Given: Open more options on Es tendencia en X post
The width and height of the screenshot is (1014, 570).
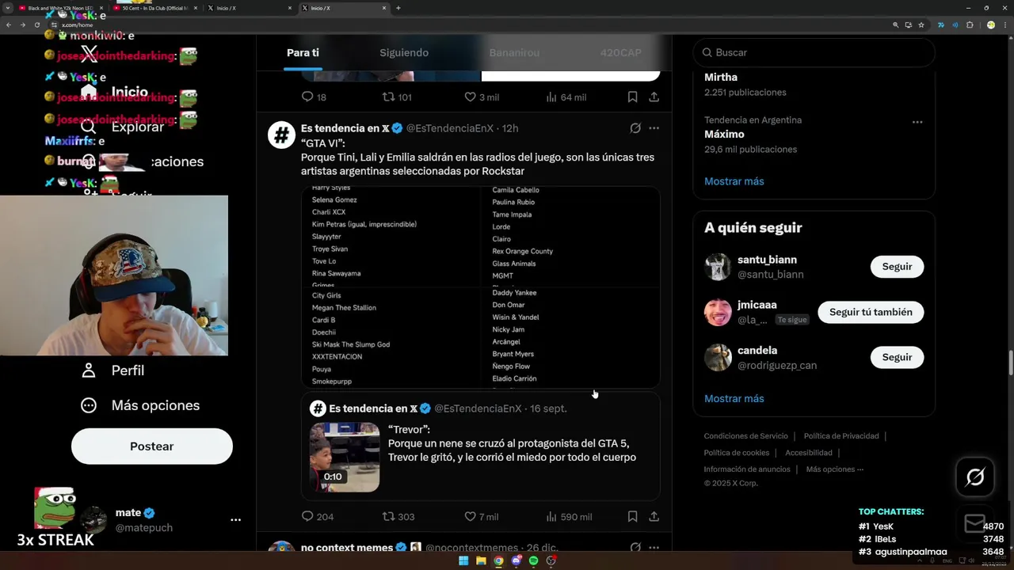Looking at the screenshot, I should (x=654, y=128).
